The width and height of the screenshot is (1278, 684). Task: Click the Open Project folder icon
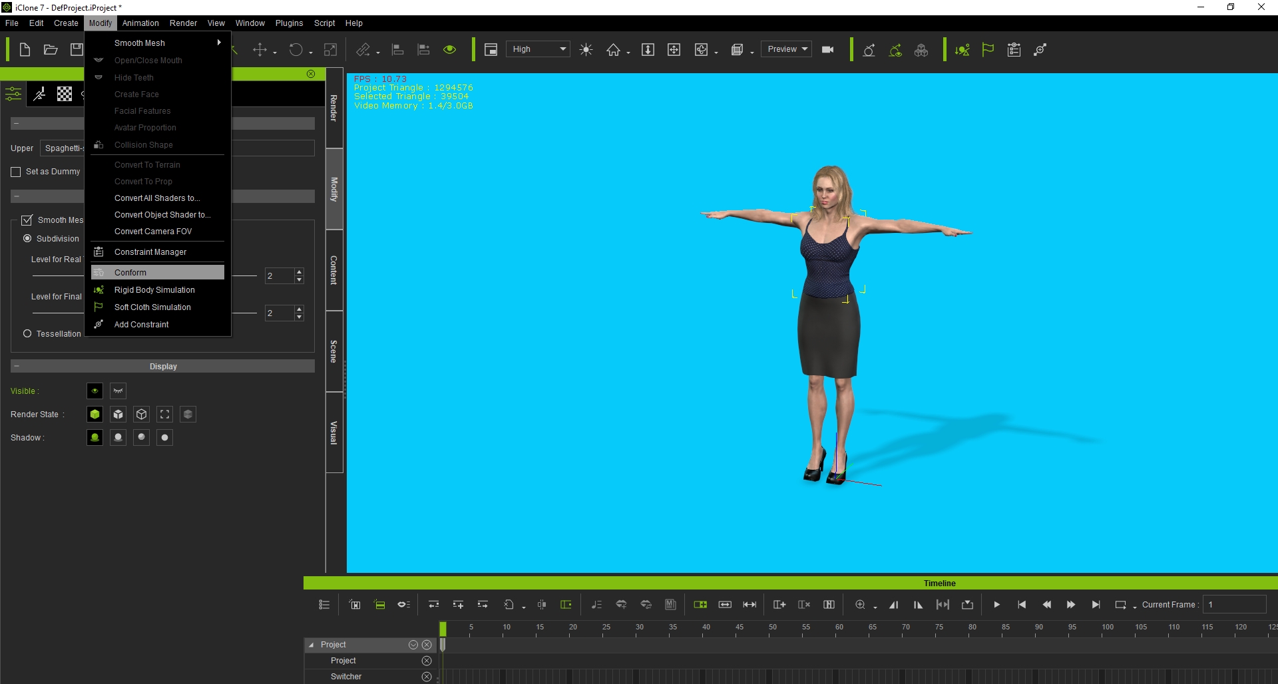pyautogui.click(x=51, y=50)
